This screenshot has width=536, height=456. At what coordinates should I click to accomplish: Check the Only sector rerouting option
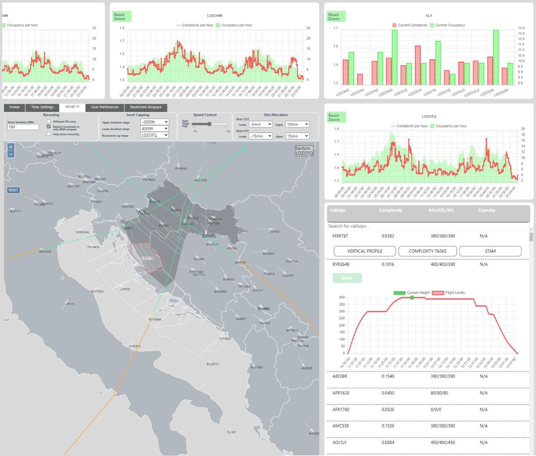click(x=49, y=134)
